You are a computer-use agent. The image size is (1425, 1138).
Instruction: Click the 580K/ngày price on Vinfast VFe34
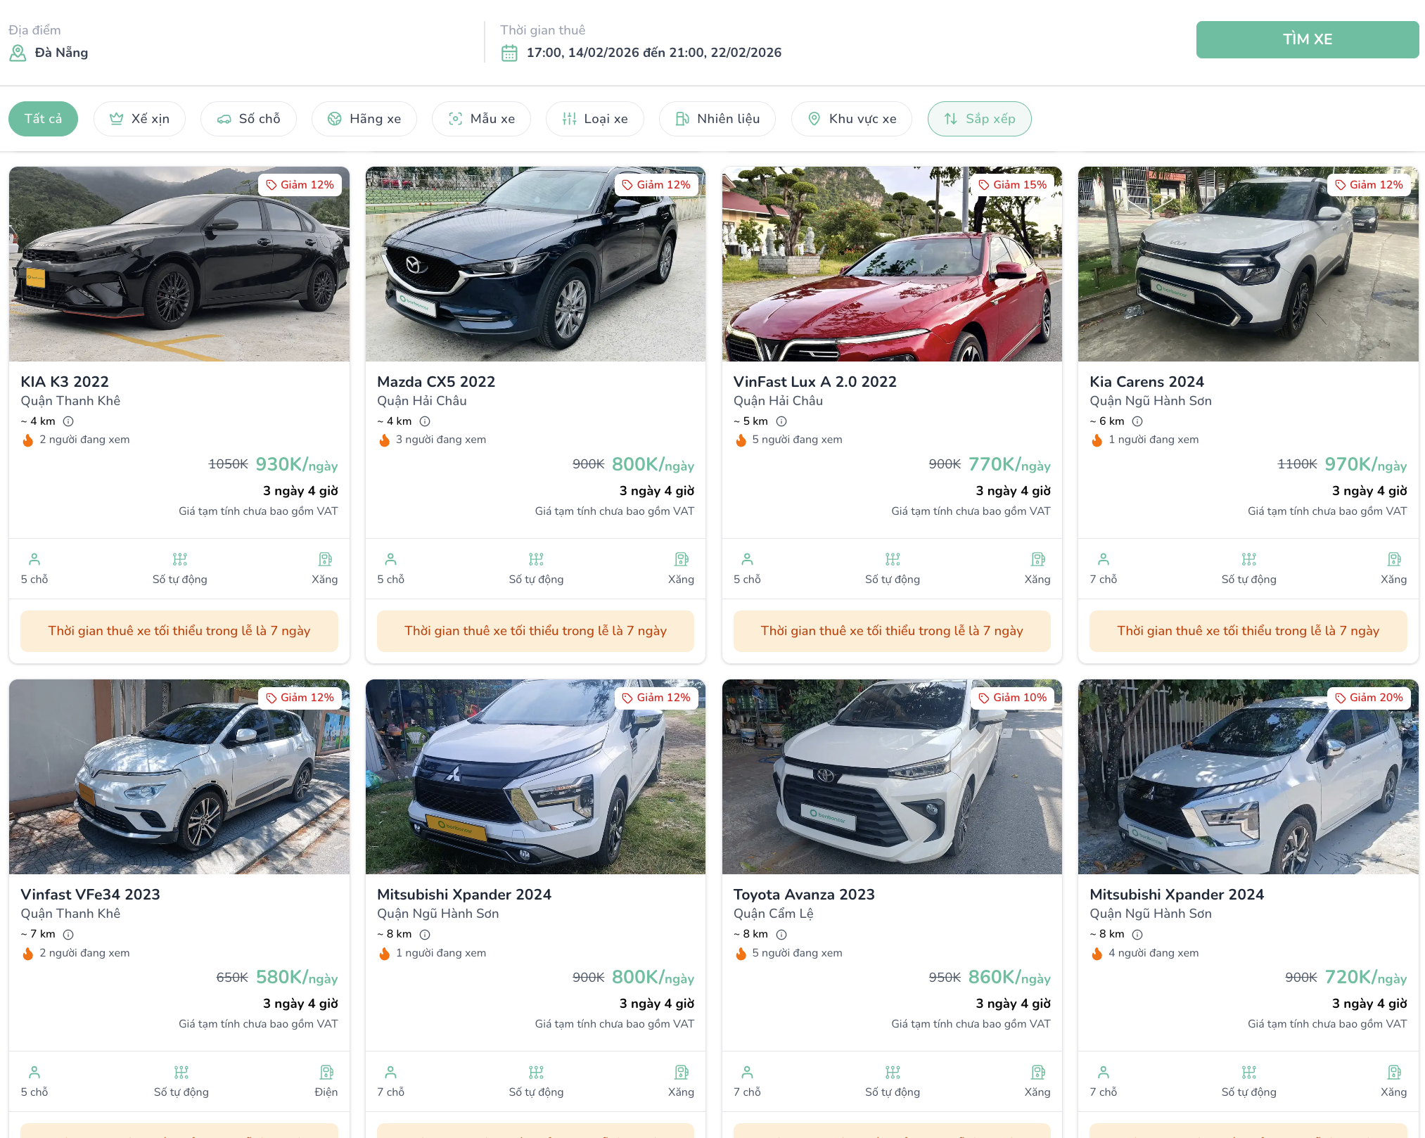point(296,977)
